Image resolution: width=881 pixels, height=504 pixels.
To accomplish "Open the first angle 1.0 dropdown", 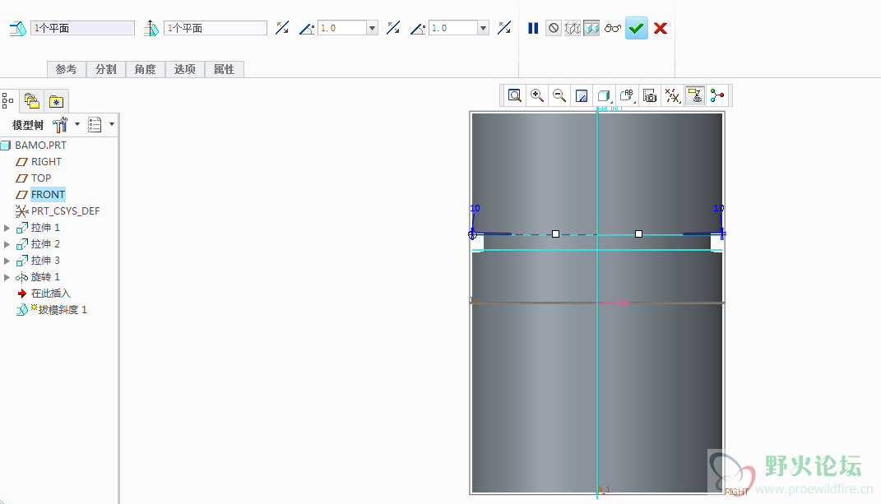I will point(372,28).
